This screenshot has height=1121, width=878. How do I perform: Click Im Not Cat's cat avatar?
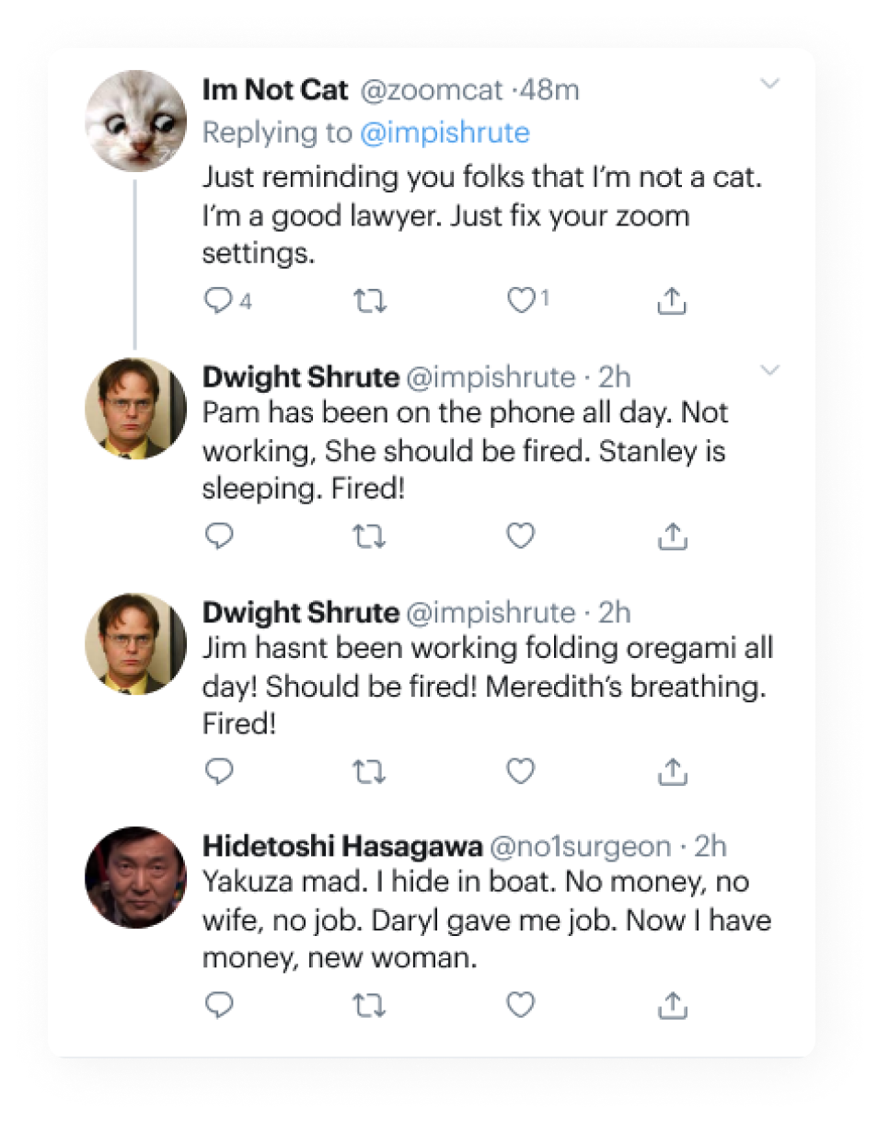[136, 121]
